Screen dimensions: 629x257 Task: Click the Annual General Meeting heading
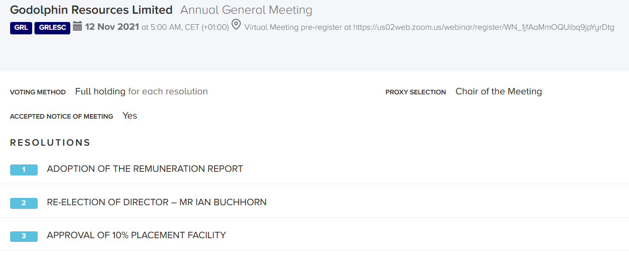coord(246,10)
